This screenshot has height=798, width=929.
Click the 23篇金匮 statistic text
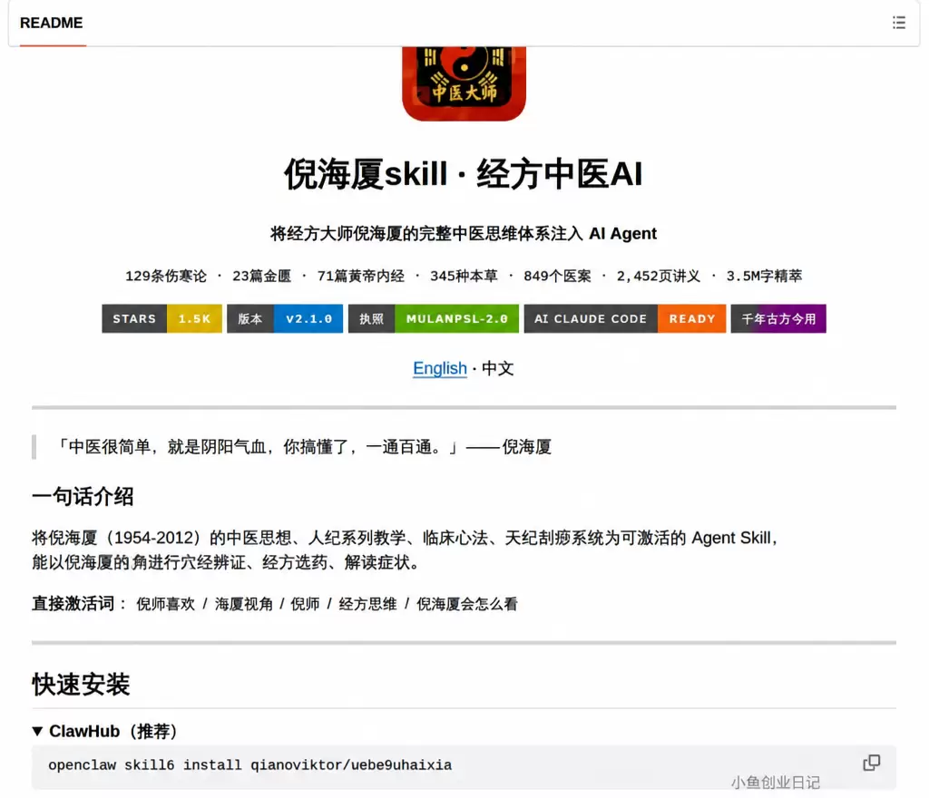point(262,276)
